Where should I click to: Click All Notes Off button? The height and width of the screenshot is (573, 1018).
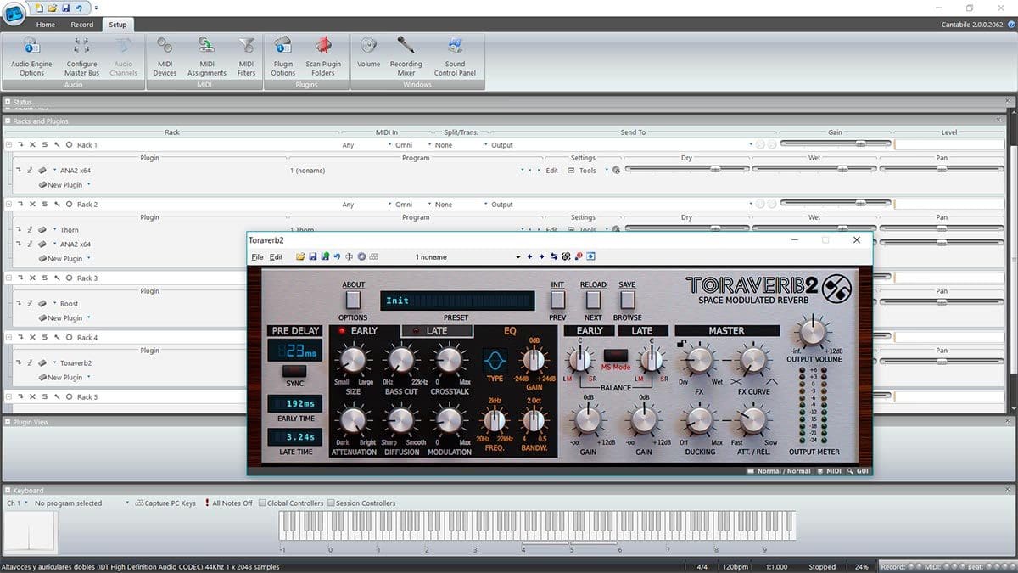click(228, 503)
